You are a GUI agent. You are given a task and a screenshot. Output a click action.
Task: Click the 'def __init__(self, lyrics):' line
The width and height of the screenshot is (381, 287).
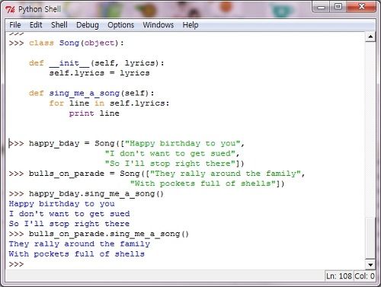point(97,63)
